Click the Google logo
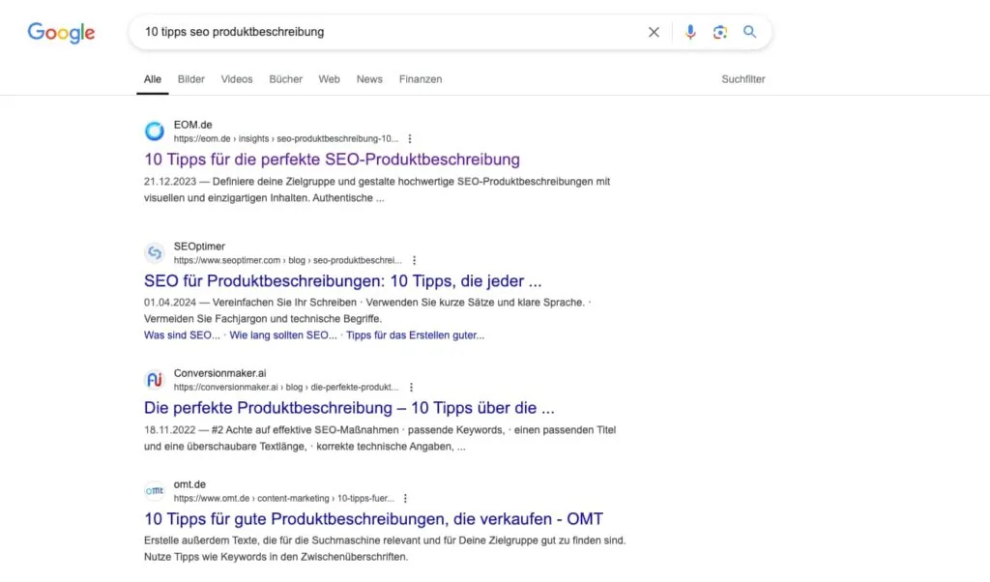The width and height of the screenshot is (990, 582). (x=61, y=32)
